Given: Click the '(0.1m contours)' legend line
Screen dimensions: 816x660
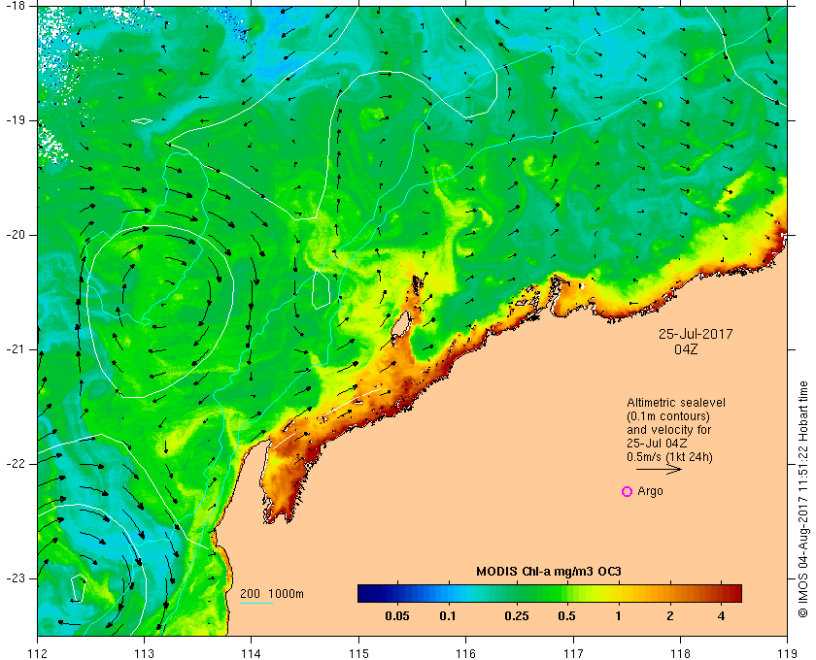Looking at the screenshot, I should [x=668, y=416].
